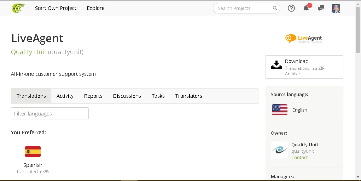This screenshot has height=181, width=361.
Task: Select the Discussions tab
Action: [x=127, y=96]
